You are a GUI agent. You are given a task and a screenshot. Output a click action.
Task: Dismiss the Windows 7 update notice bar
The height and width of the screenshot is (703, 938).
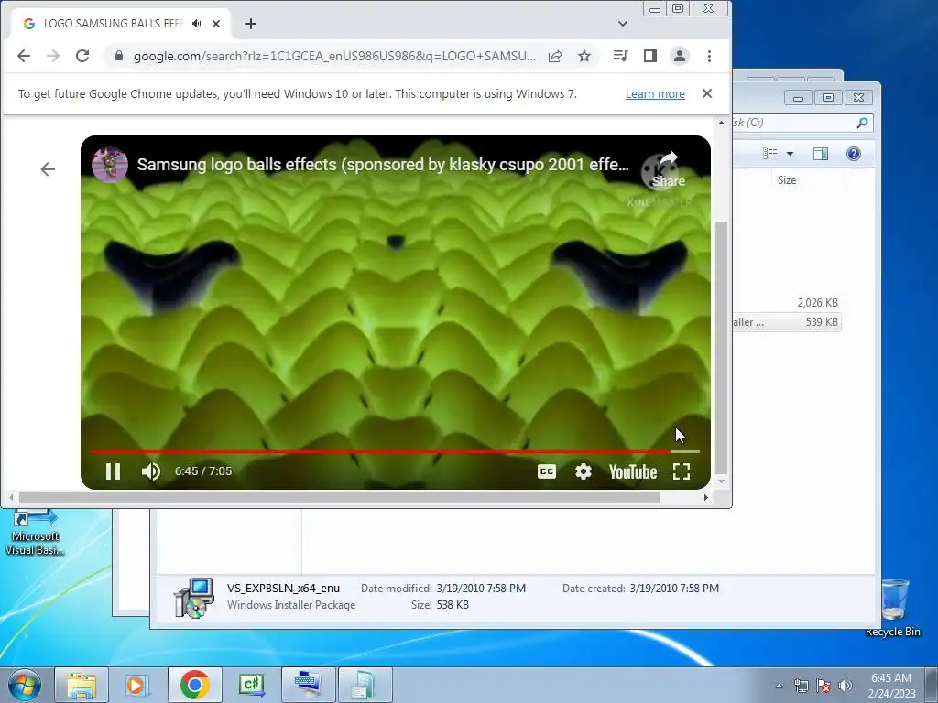pyautogui.click(x=707, y=94)
